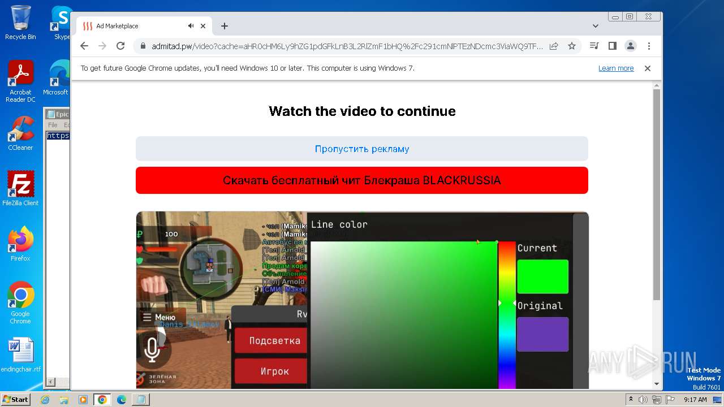
Task: Click the microphone icon in the video
Action: (152, 349)
